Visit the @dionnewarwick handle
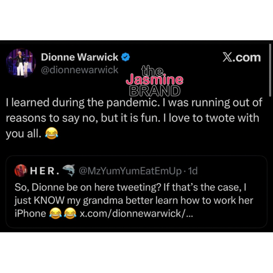 80,70
